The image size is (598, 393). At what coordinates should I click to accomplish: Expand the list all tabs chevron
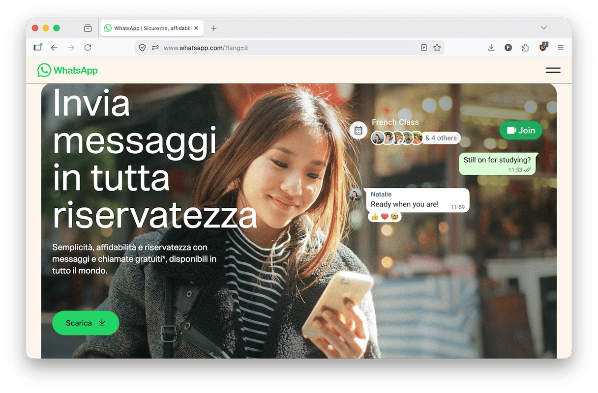click(543, 28)
